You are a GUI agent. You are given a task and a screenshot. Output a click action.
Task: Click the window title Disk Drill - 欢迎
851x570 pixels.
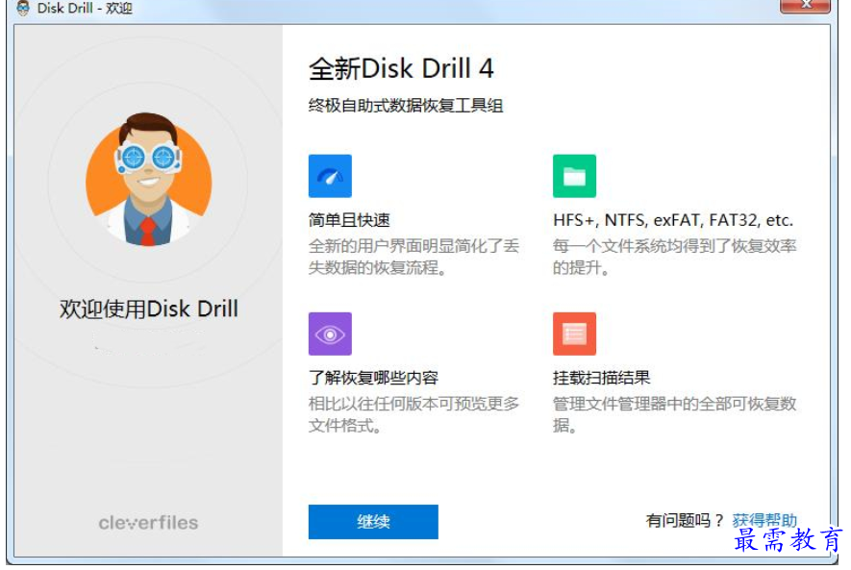tap(85, 8)
